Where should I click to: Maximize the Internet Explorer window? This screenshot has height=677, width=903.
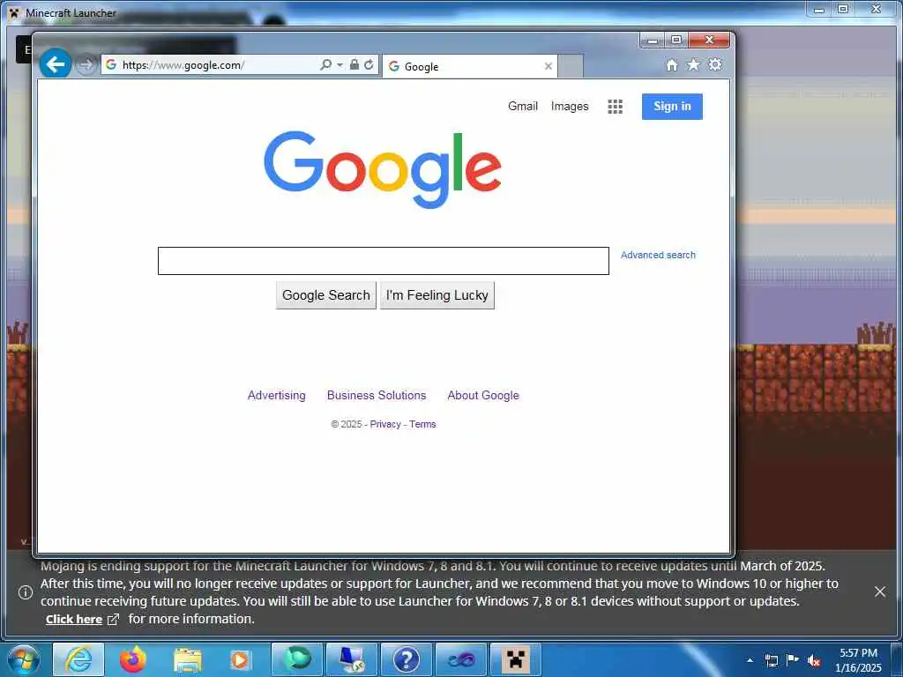point(676,41)
